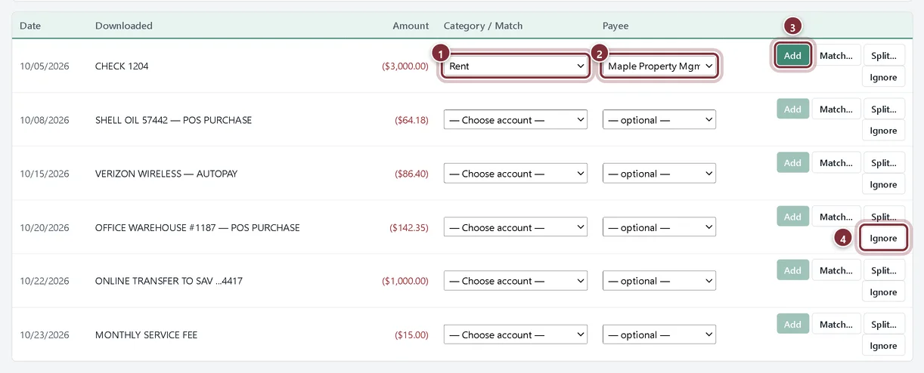Viewport: 924px width, 373px height.
Task: Click Add for the CHECK 1204 row
Action: (x=792, y=56)
